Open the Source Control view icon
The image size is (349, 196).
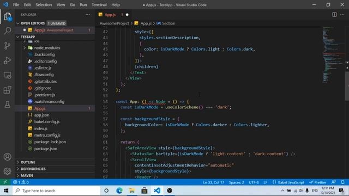tap(7, 46)
